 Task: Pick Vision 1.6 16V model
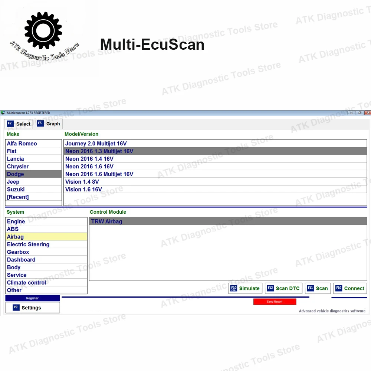coord(215,189)
